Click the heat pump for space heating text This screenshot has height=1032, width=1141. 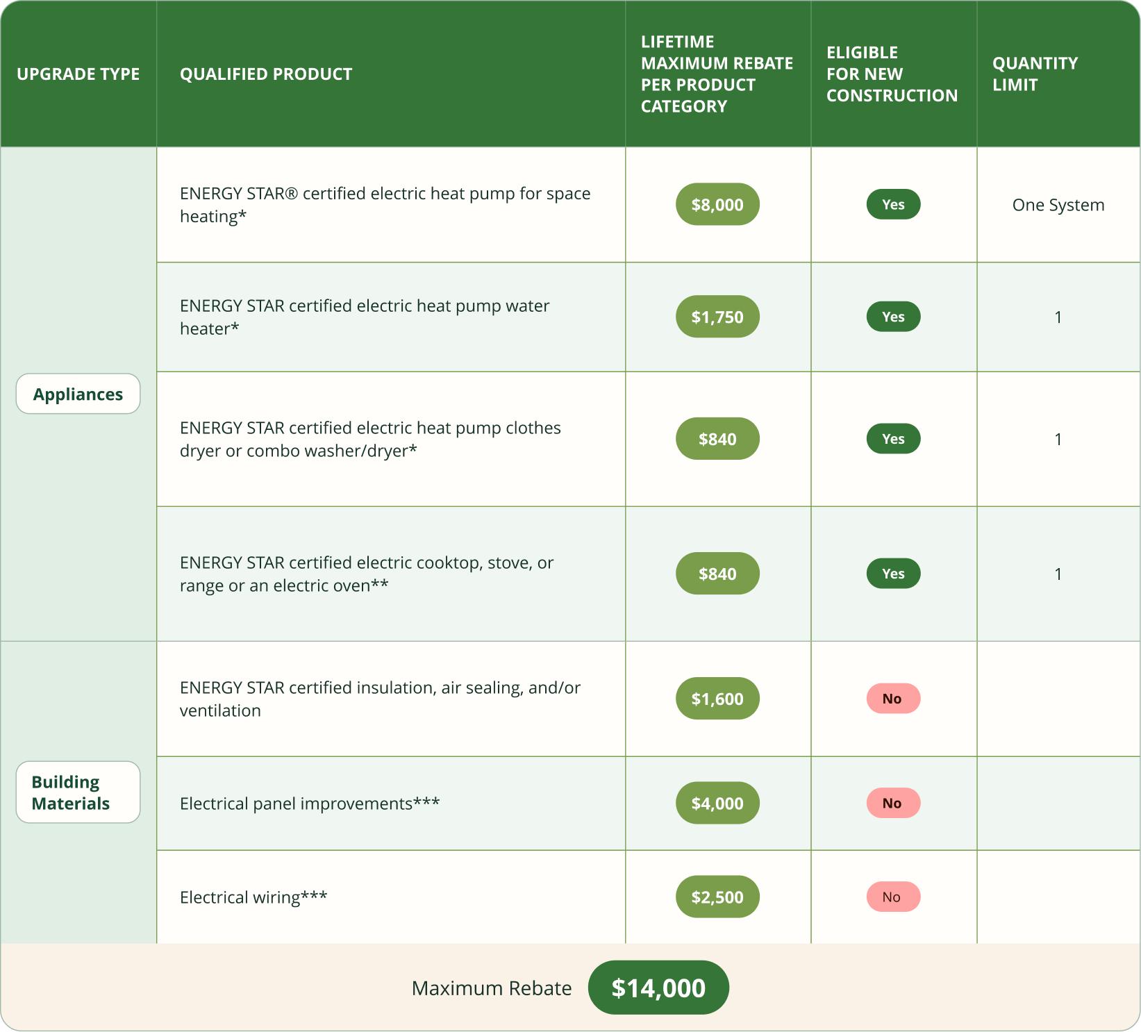click(x=385, y=205)
